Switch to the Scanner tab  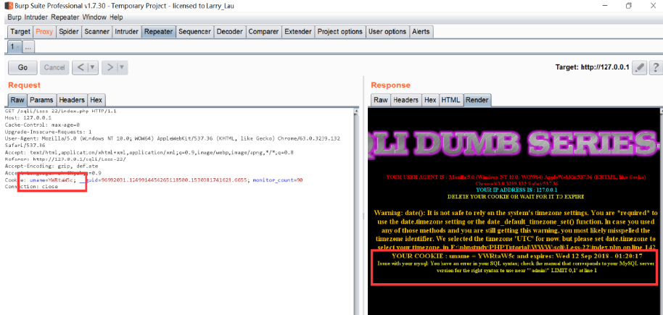click(x=96, y=32)
